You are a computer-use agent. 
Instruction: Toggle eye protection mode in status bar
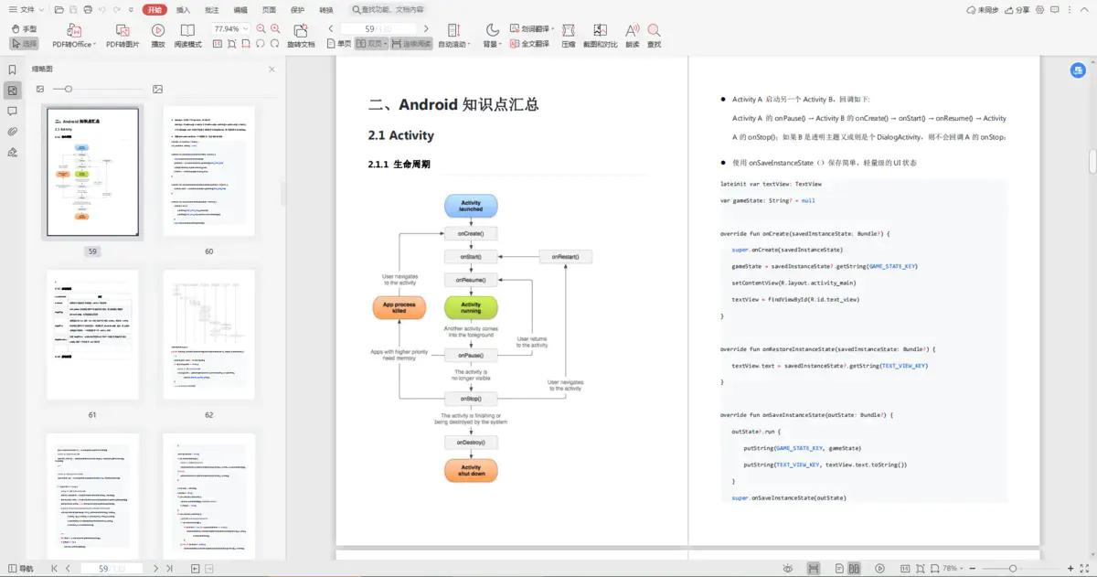[787, 569]
